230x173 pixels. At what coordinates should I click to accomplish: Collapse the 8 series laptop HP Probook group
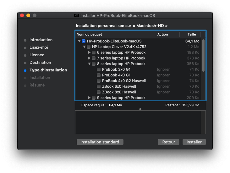89,64
